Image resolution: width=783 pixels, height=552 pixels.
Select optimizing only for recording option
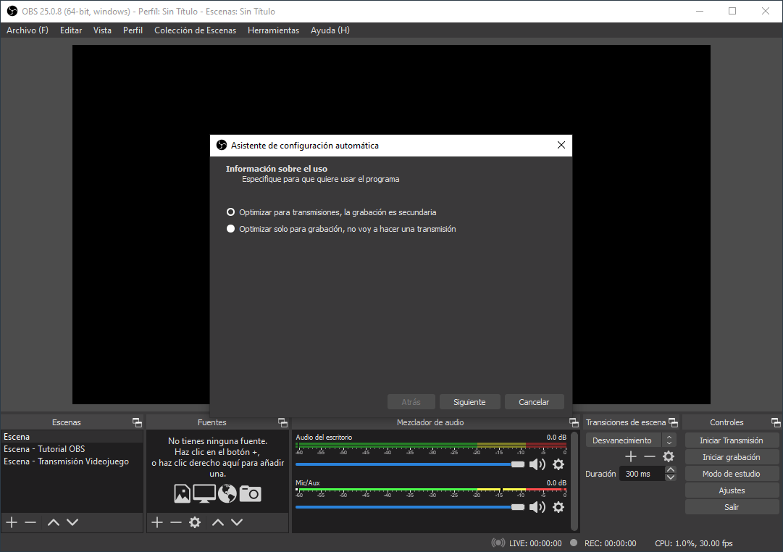tap(230, 228)
